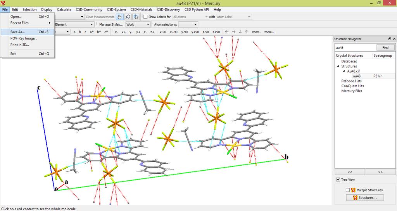
Task: Select the magnifier zoom mode icon
Action: (128, 17)
